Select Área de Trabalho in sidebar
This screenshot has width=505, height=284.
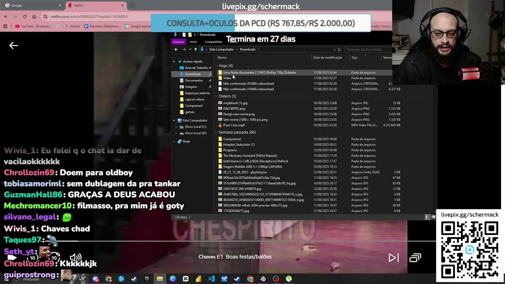[x=196, y=68]
